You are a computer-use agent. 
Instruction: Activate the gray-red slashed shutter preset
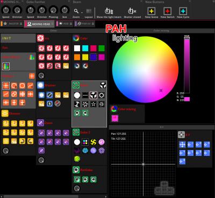(58, 104)
